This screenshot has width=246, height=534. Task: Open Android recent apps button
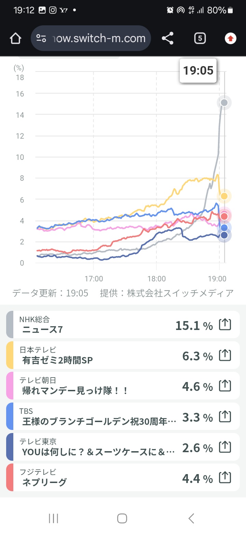tap(54, 518)
